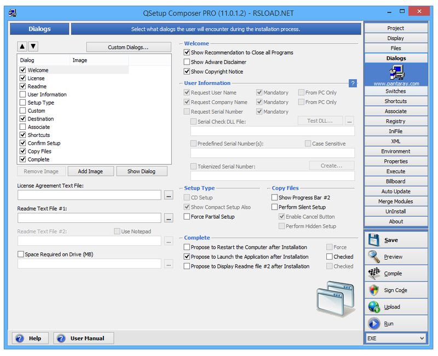438x356 pixels.
Task: Switch to the Registry section
Action: pyautogui.click(x=396, y=121)
